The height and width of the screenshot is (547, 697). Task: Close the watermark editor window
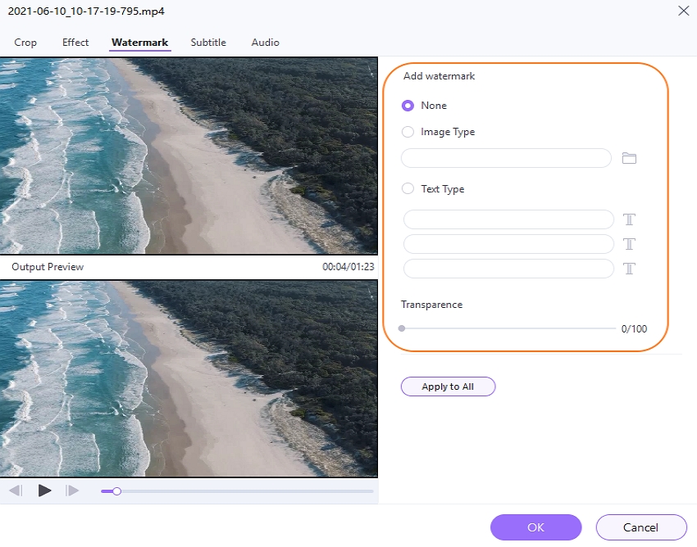[x=683, y=11]
